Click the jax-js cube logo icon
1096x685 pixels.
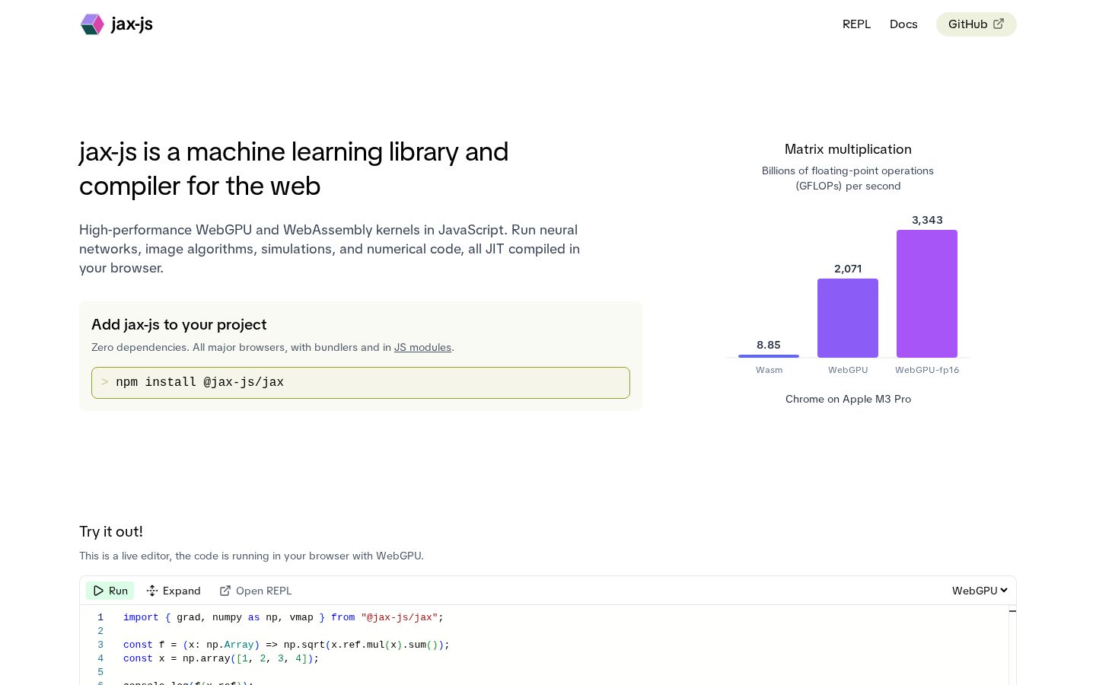tap(92, 24)
